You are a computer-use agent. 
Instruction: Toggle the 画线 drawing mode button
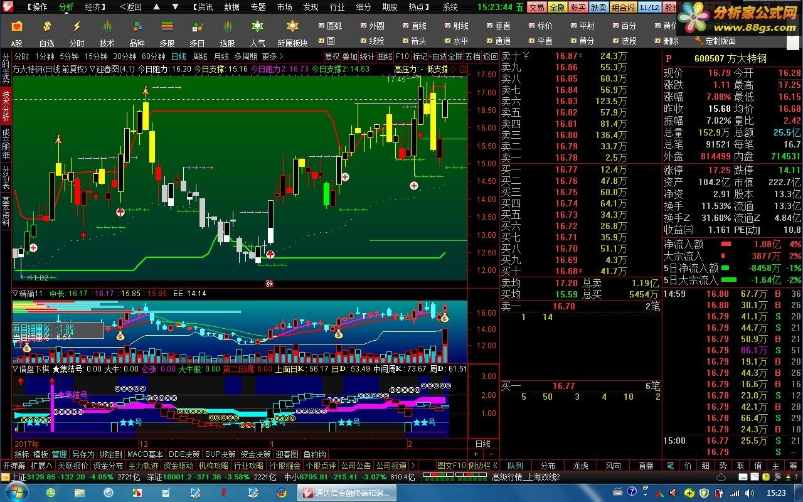pos(385,56)
